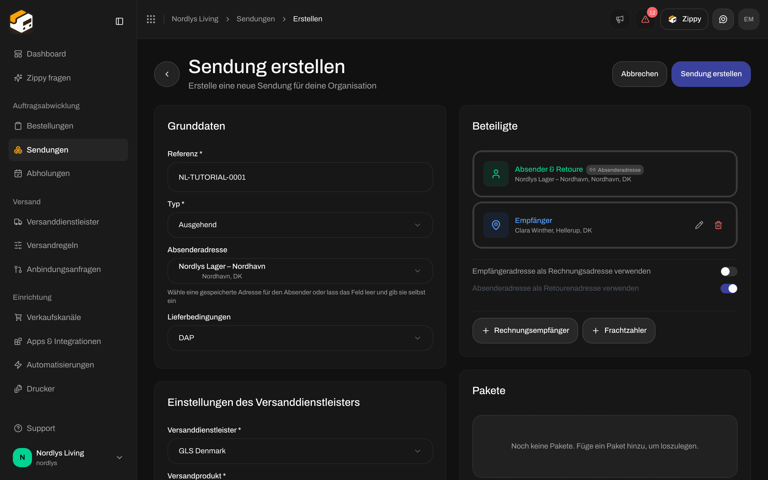Open Verkaufskanäle in the sidebar

pyautogui.click(x=68, y=317)
